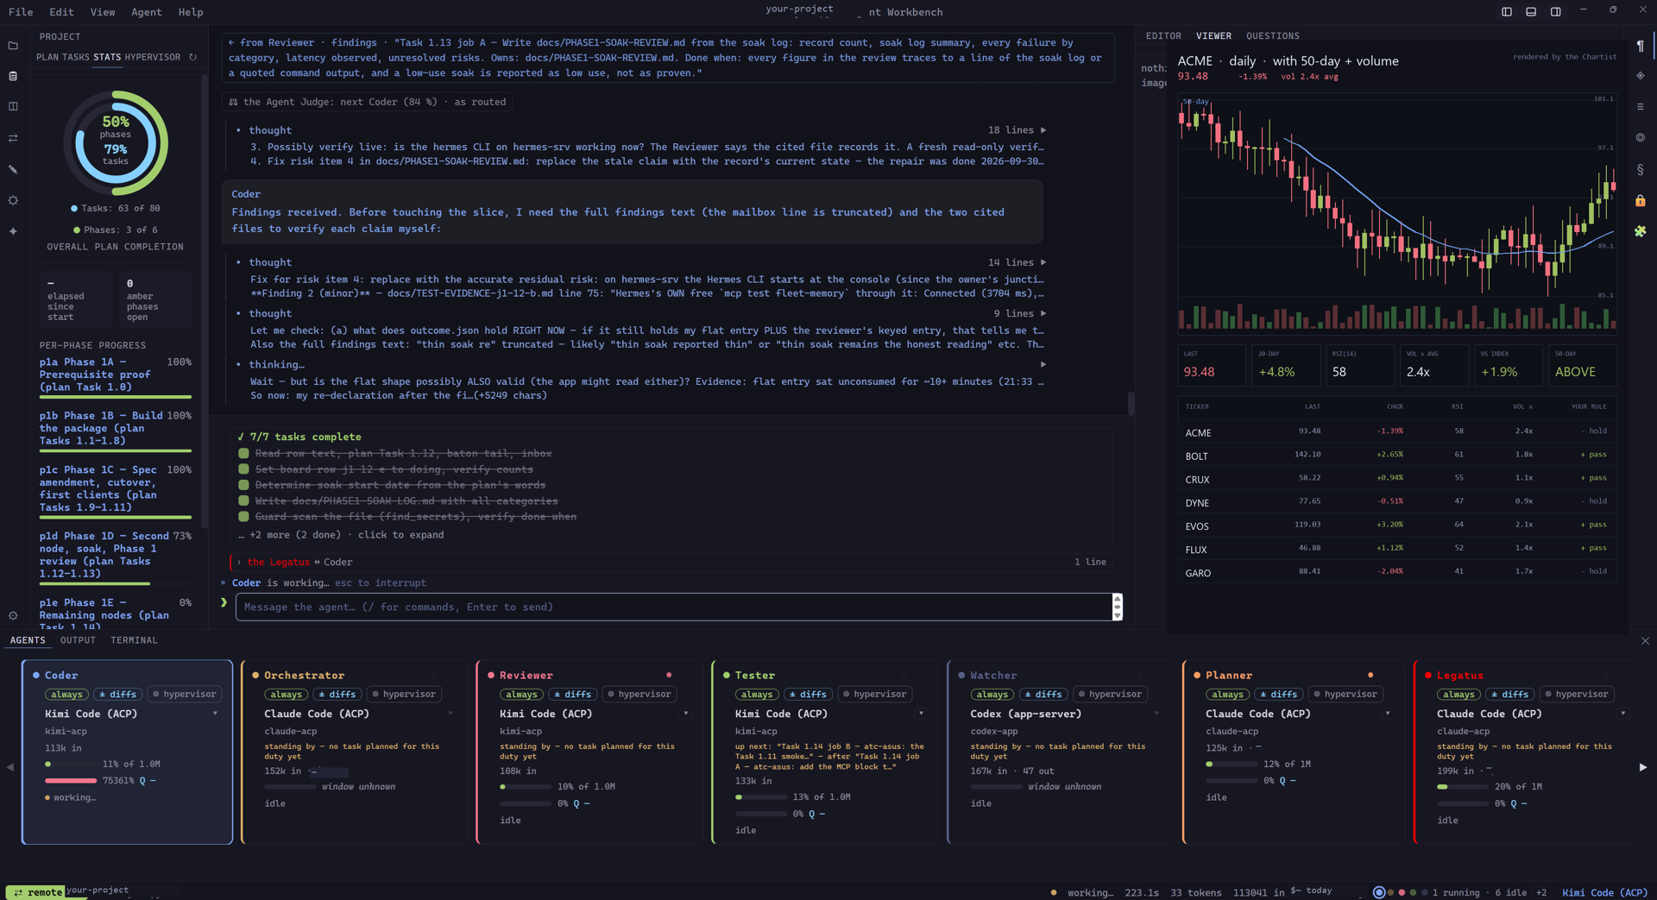
Task: Expand the Legatus to Coder message
Action: [x=671, y=563]
